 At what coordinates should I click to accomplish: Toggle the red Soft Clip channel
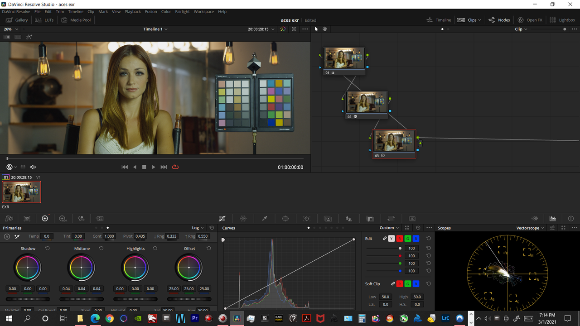pyautogui.click(x=399, y=284)
